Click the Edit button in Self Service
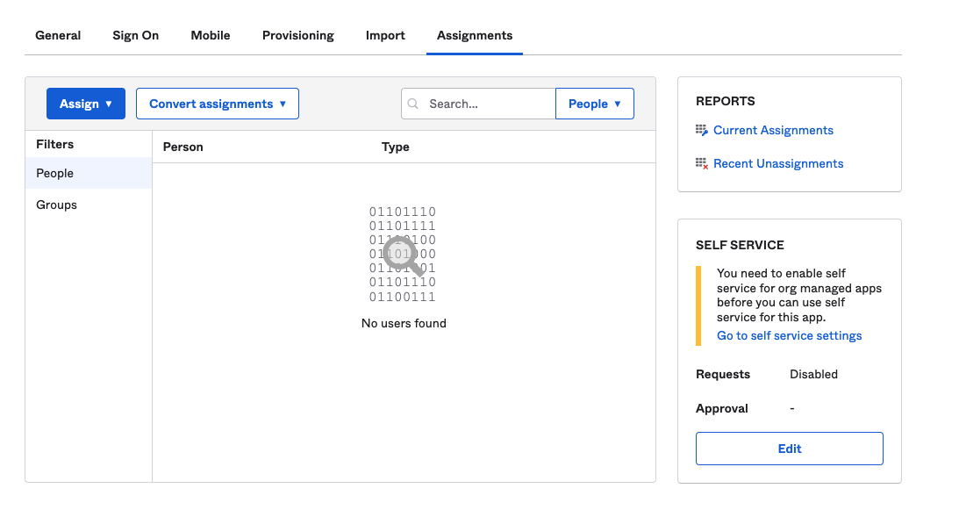This screenshot has width=959, height=510. [x=789, y=449]
